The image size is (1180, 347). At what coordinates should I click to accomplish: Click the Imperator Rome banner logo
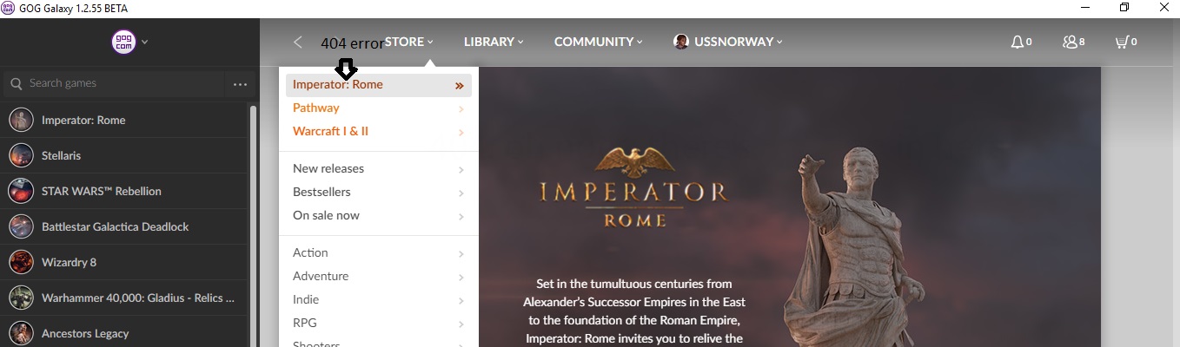(633, 187)
